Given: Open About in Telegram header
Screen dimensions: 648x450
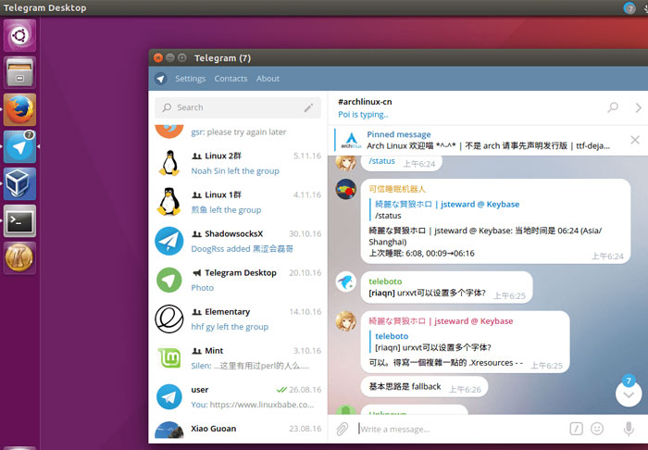Looking at the screenshot, I should click(x=268, y=79).
